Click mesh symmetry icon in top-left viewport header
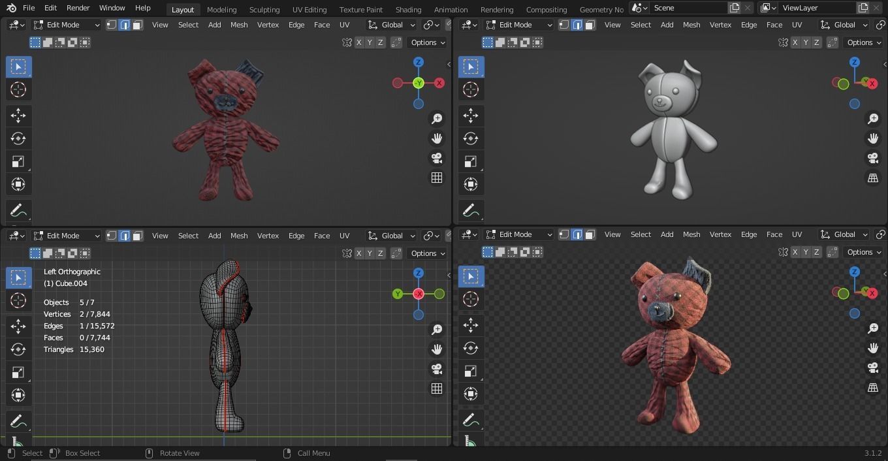Viewport: 888px width, 461px height. tap(347, 42)
